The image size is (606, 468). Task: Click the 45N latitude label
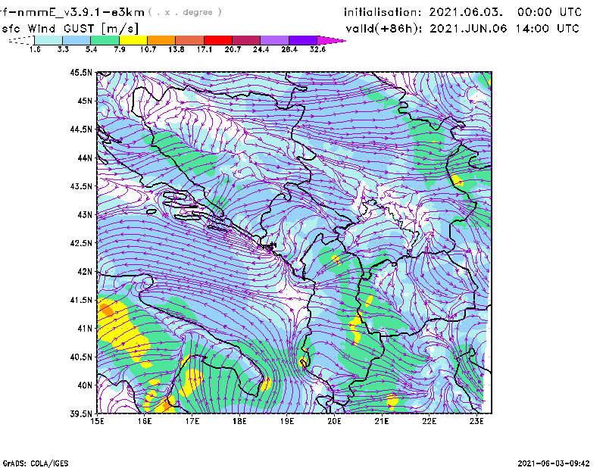point(85,101)
